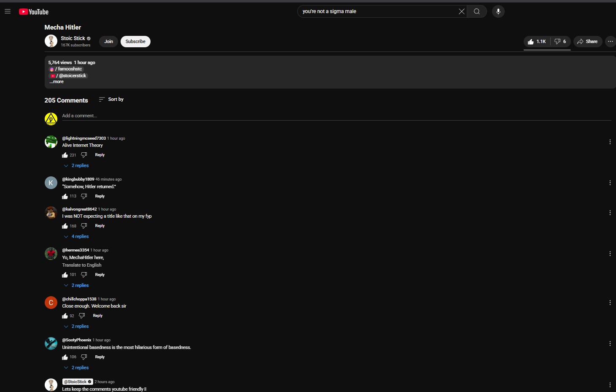Viewport: 616px width, 392px height.
Task: Dislike the 'Alive Internet Theory' comment
Action: pyautogui.click(x=84, y=155)
